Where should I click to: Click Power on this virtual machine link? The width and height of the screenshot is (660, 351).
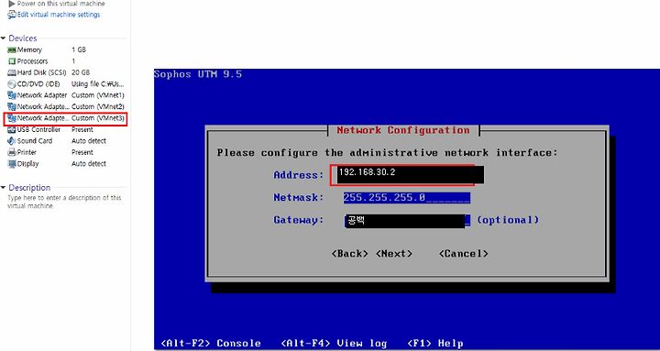click(61, 4)
